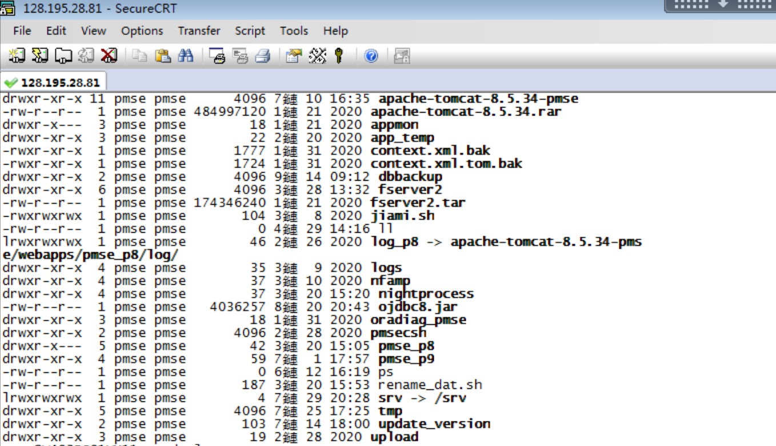Click the rename_dat.sh file name
Screen dimensions: 776x446
(430, 385)
